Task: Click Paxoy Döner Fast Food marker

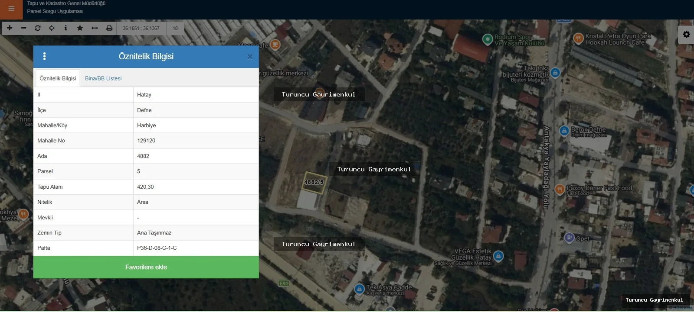Action: [560, 189]
